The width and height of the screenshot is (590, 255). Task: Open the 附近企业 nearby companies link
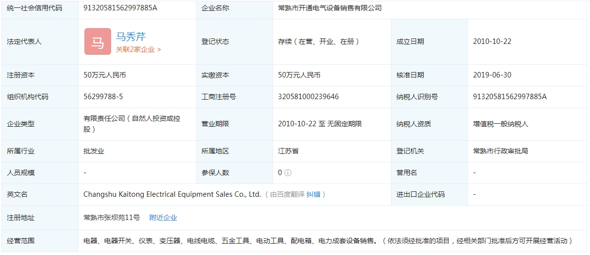(x=163, y=218)
